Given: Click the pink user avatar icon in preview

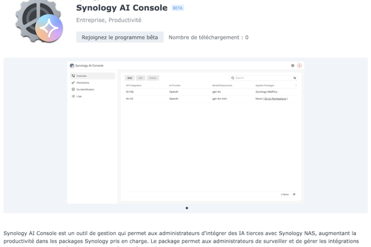Looking at the screenshot, I should click(299, 65).
